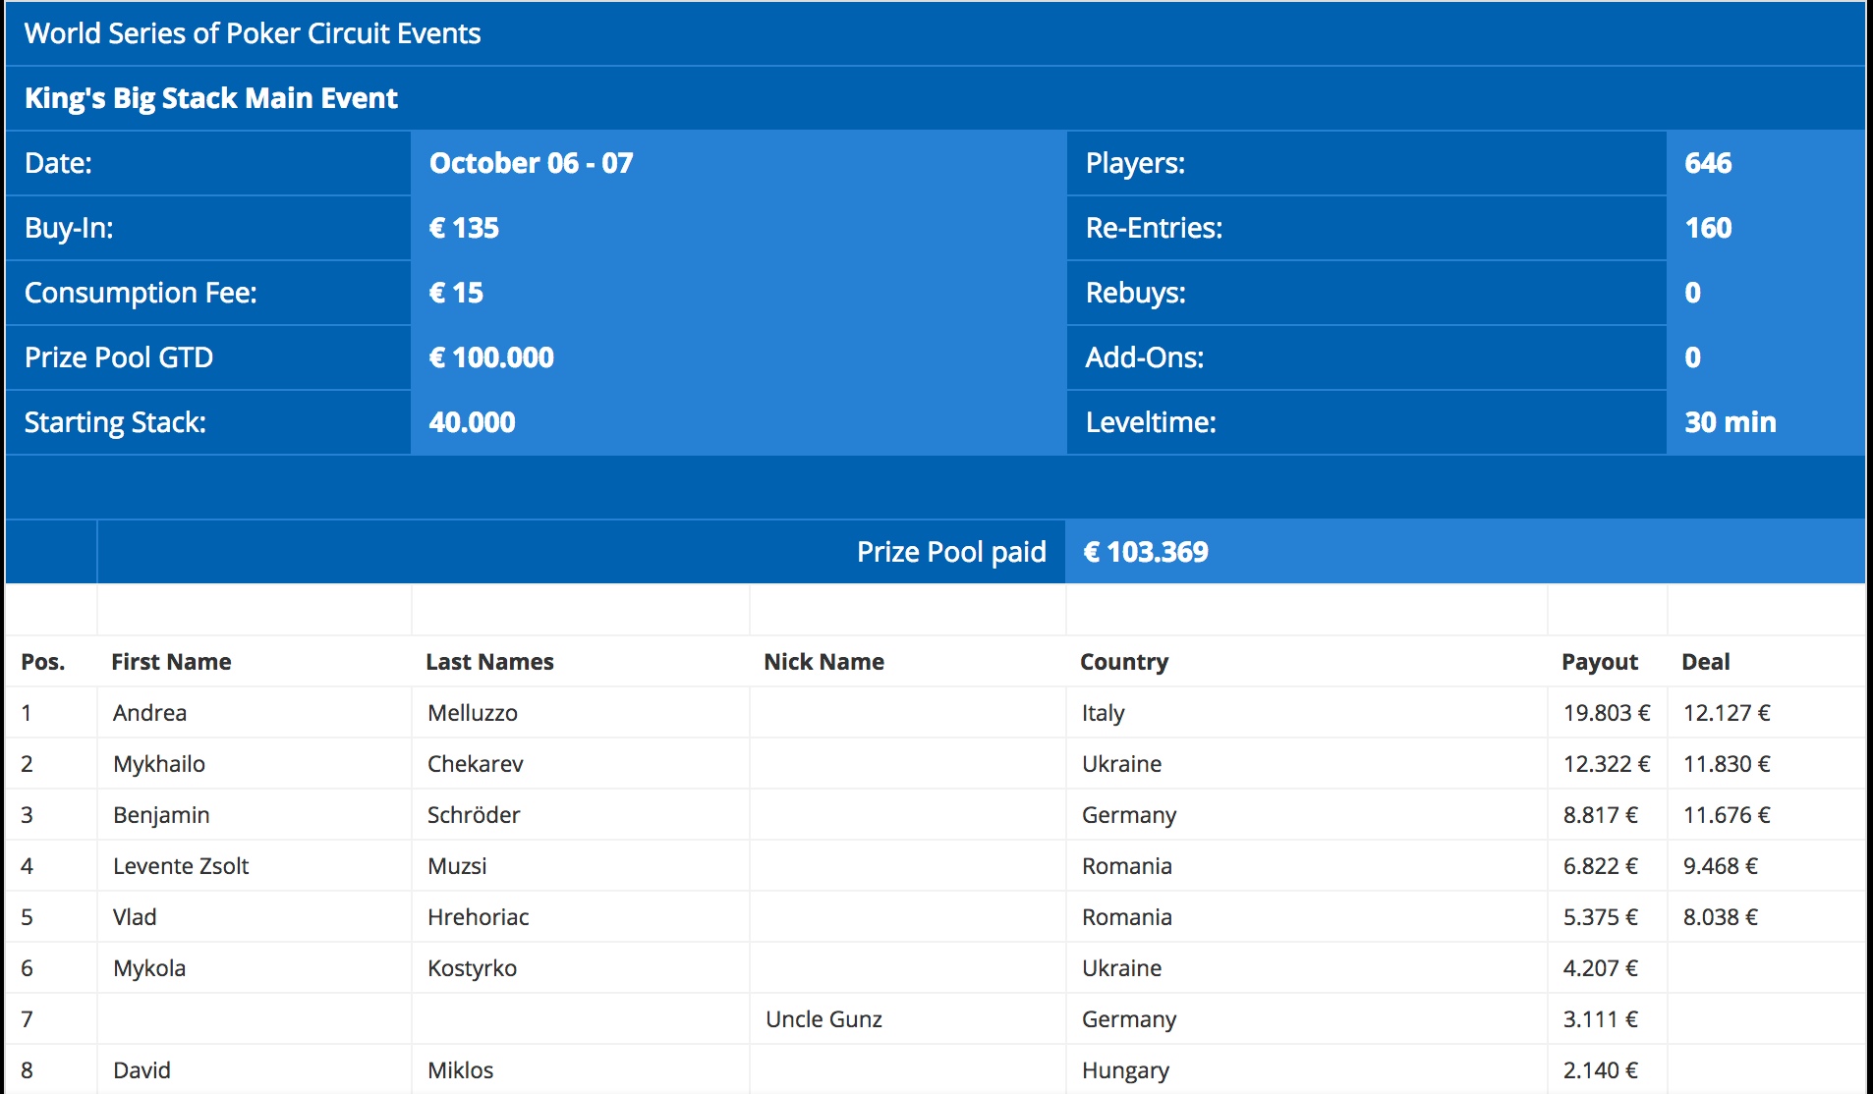Screen dimensions: 1873x1094
Task: Click the 'Starting Stack:' label
Action: click(115, 422)
